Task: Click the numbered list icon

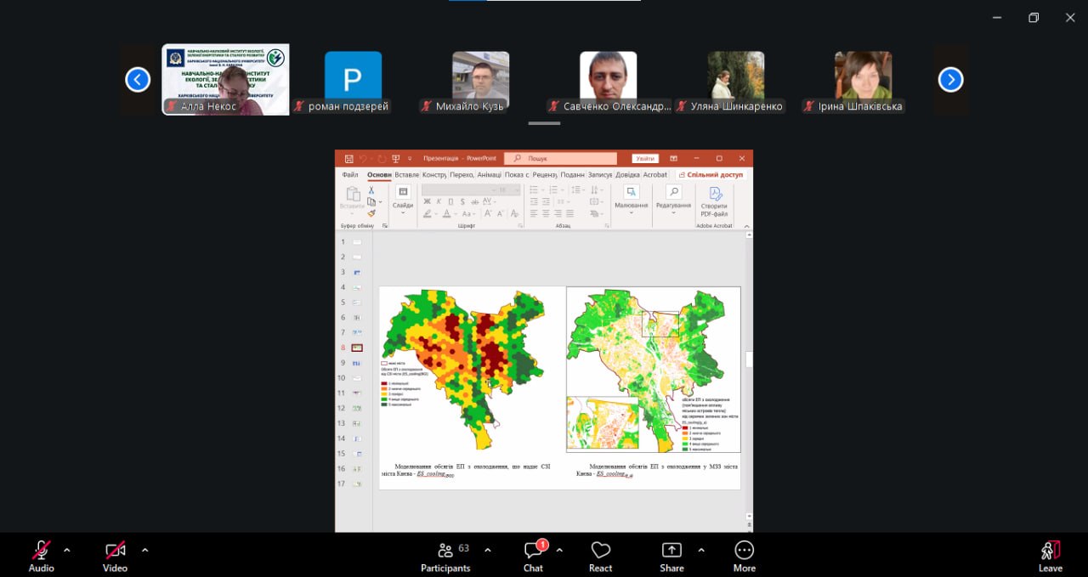Action: click(x=553, y=190)
